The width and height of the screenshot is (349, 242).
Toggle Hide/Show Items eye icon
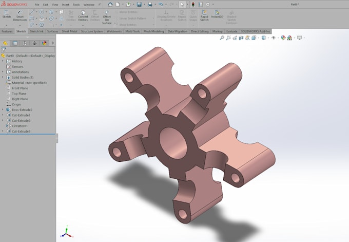(274, 38)
